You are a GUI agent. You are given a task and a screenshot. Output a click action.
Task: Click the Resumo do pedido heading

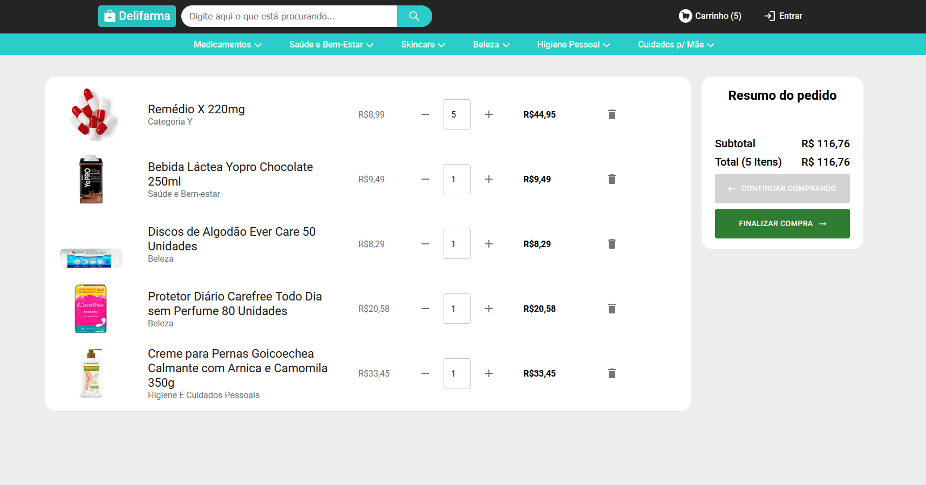pos(782,95)
